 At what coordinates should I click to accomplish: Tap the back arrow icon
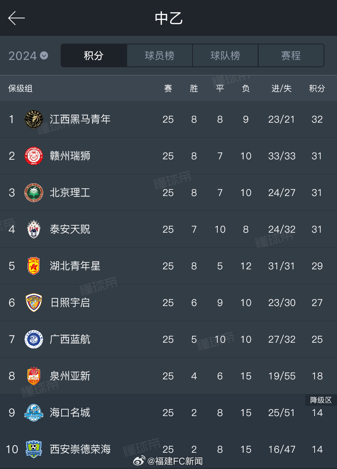(17, 18)
